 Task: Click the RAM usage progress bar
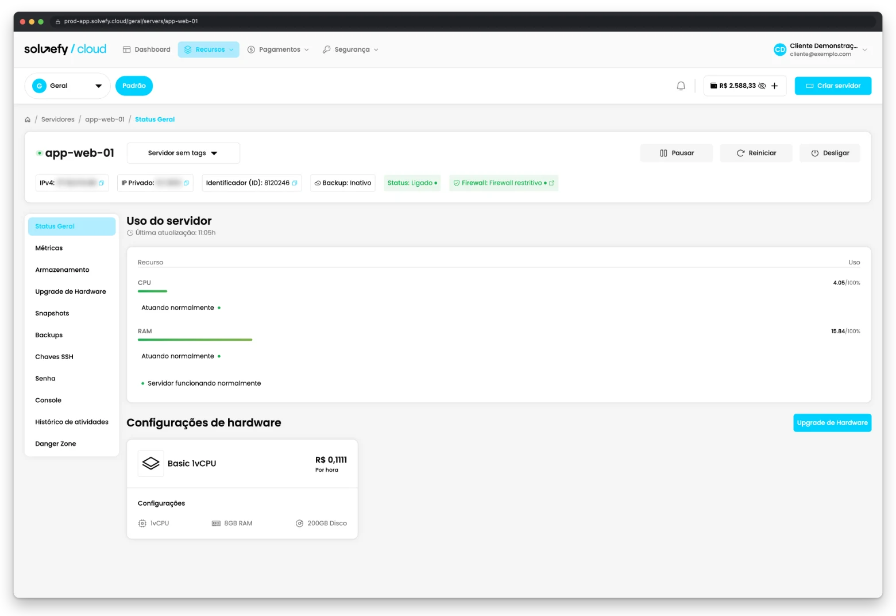(195, 340)
